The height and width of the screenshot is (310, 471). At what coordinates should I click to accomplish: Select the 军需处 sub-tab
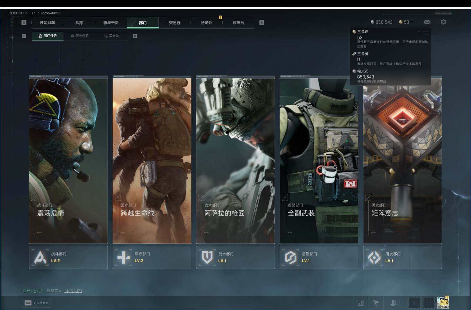pyautogui.click(x=112, y=36)
